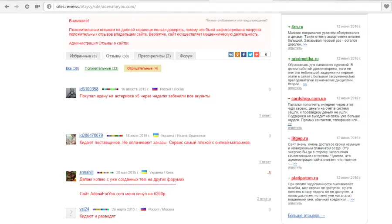Image resolution: width=392 pixels, height=224 pixels.
Task: Open the Пресс-релизы (2) tab
Action: 154,56
